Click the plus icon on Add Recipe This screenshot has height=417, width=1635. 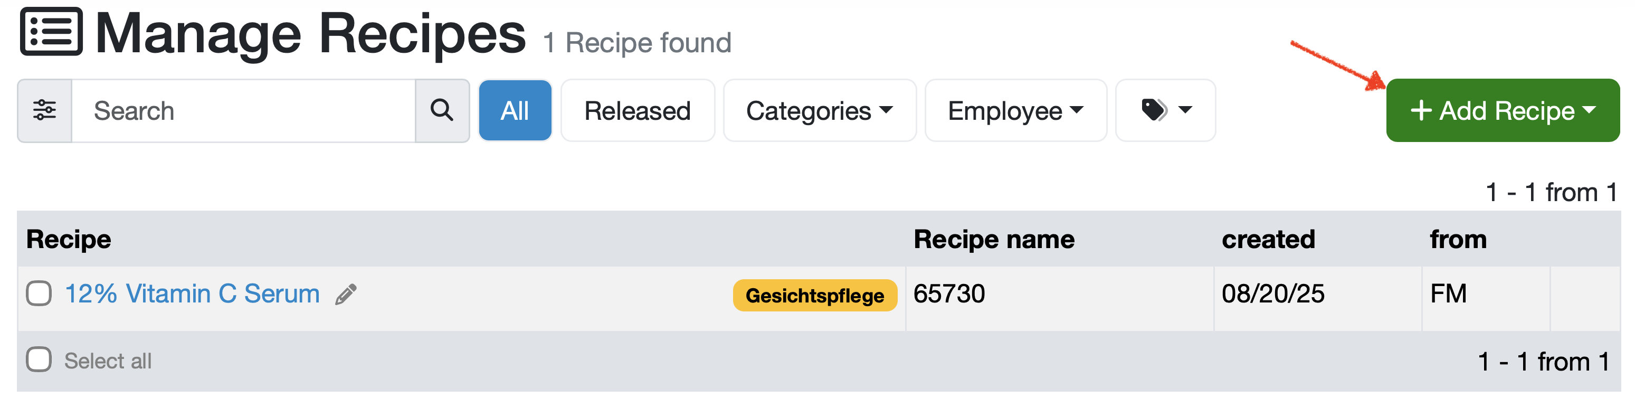click(1421, 110)
